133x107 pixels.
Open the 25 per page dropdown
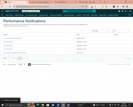point(101,31)
